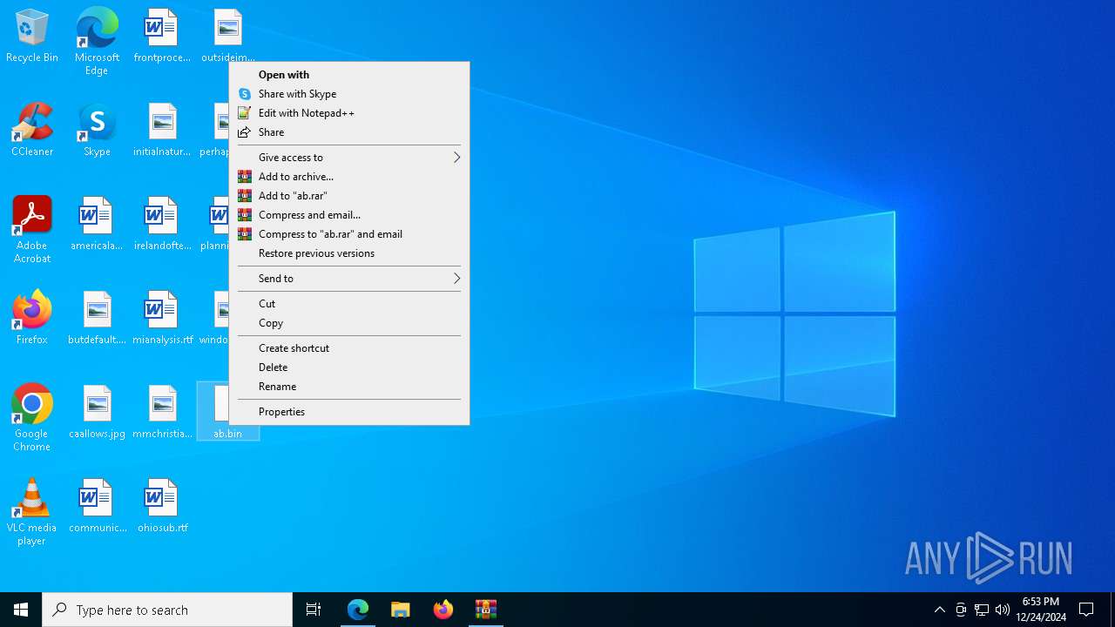The image size is (1115, 627).
Task: Choose Open with from context menu
Action: 348,75
